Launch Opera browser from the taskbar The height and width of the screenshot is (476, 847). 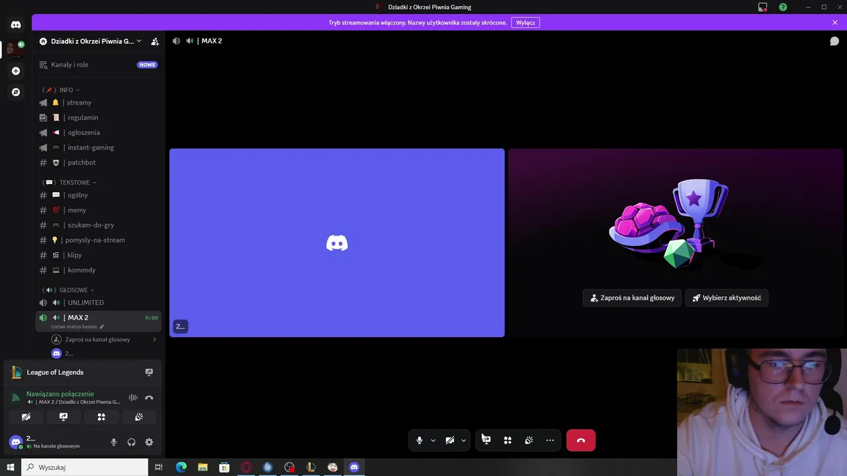tap(246, 467)
